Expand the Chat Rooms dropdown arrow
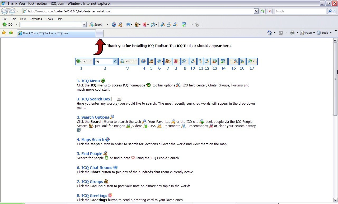The height and width of the screenshot is (204, 338). click(132, 25)
